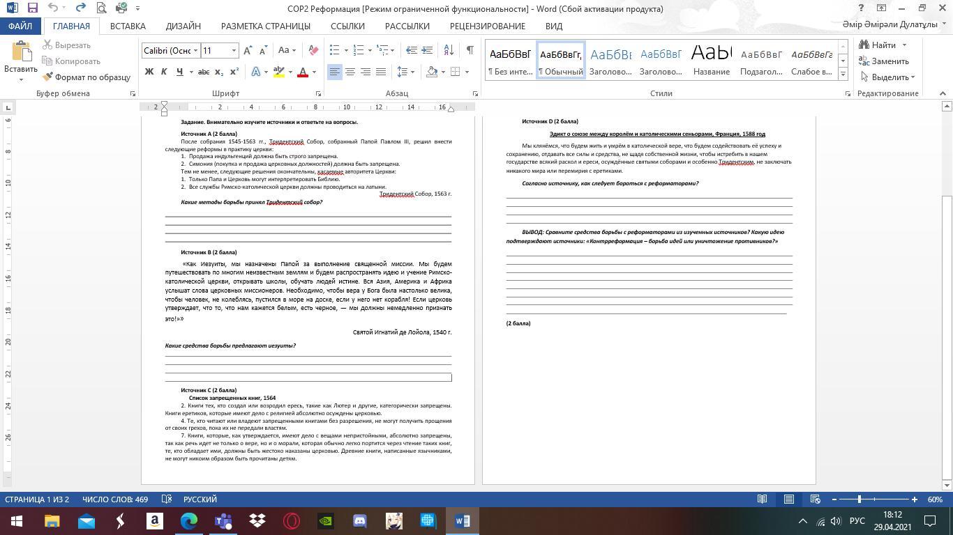Viewport: 953px width, 535px height.
Task: Switch to the РЕЦЕНЗИРОВАНИЕ tab
Action: [x=487, y=26]
